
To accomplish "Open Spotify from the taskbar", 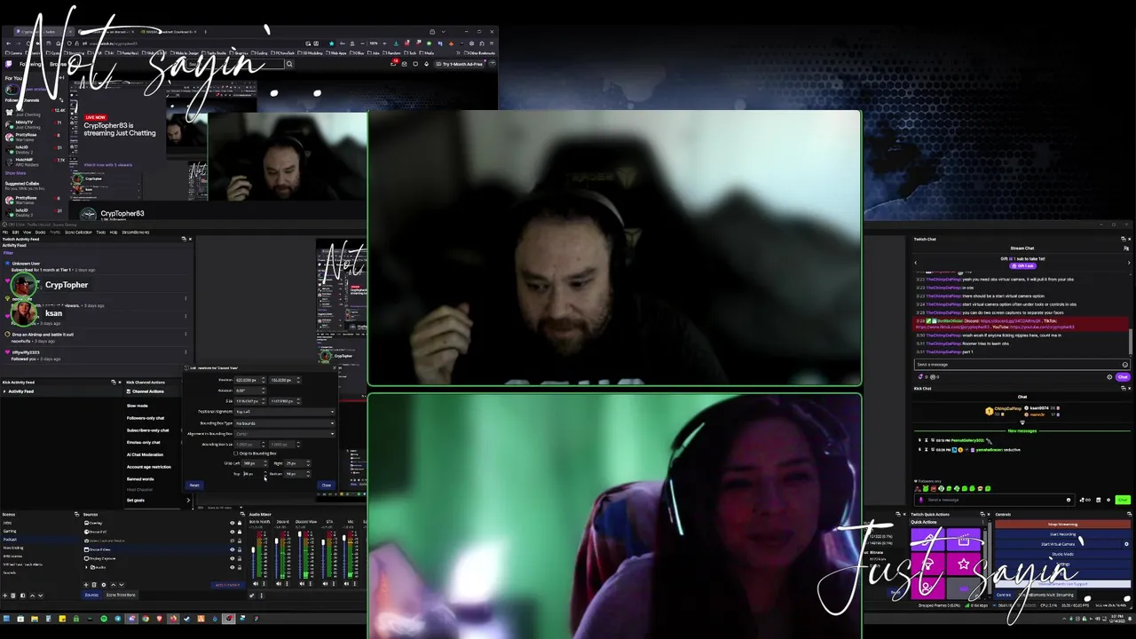I will click(x=104, y=618).
